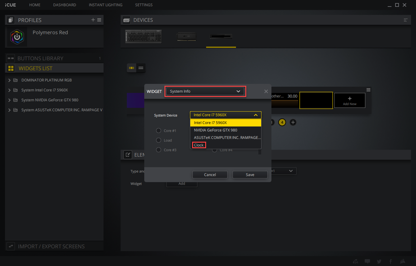Select the empty yellow-outlined screen tile
416x266 pixels.
tap(316, 100)
